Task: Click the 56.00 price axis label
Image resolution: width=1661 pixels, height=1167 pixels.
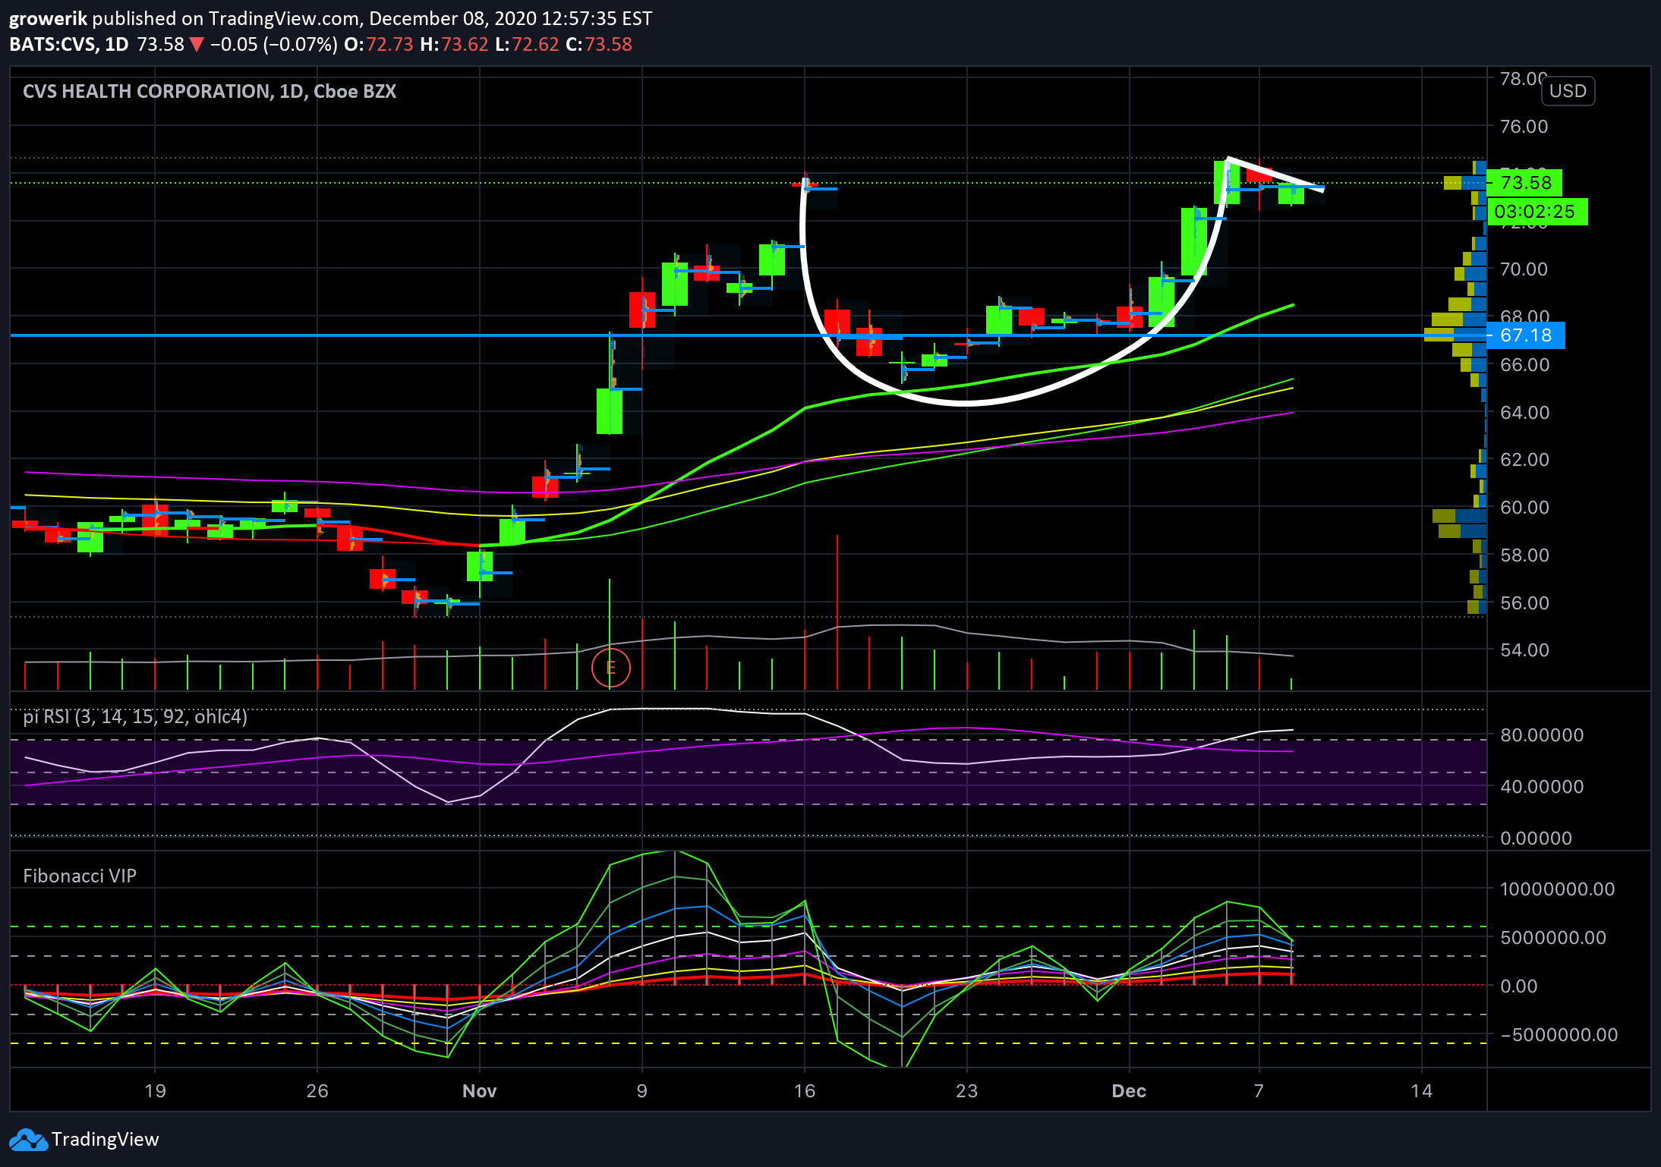Action: tap(1524, 603)
